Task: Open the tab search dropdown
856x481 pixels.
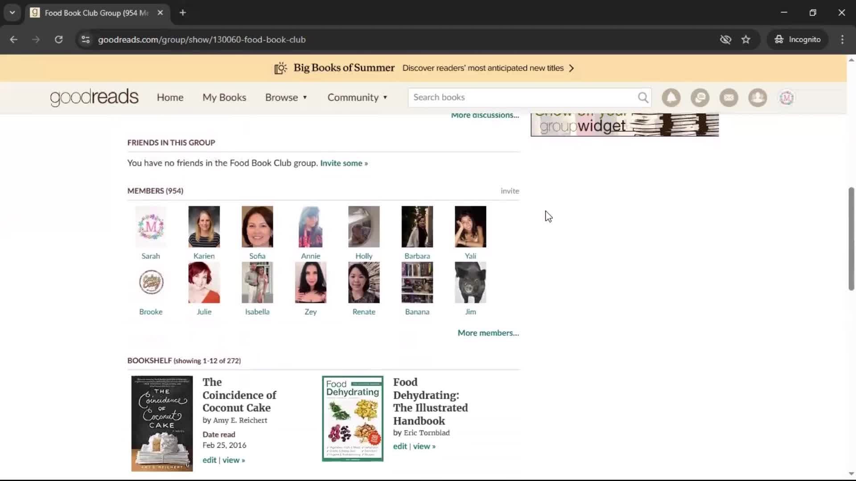Action: 12,12
